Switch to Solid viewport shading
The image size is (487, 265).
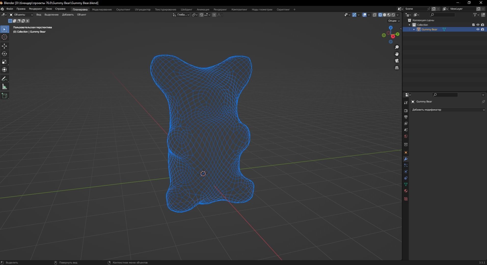point(385,15)
